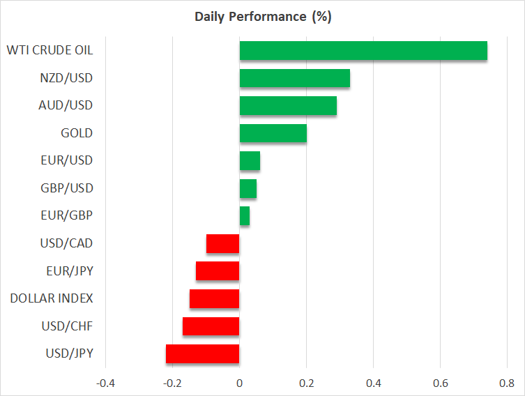Select the red USD/CHF bar
The width and height of the screenshot is (525, 396).
tap(211, 326)
